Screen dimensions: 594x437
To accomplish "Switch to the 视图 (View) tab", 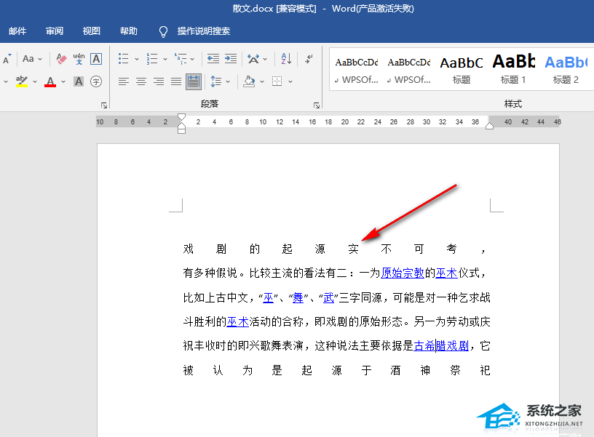I will point(91,31).
